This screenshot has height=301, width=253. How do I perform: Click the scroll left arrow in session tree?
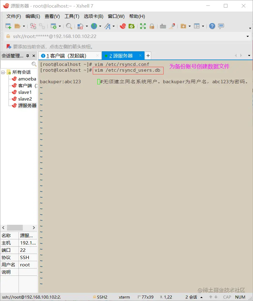pos(3,228)
